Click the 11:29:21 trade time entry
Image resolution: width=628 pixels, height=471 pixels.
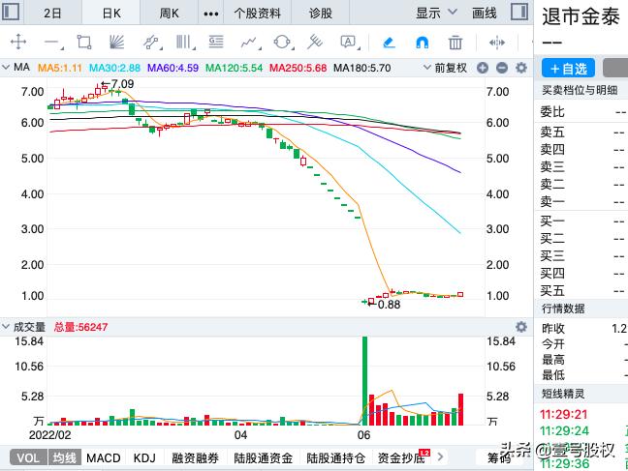(x=563, y=414)
